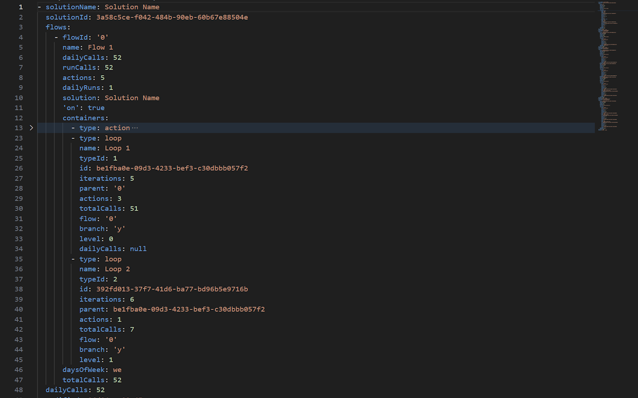Screen dimensions: 638x398
Task: Click the Loop 2 parent GUID value
Action: 189,309
